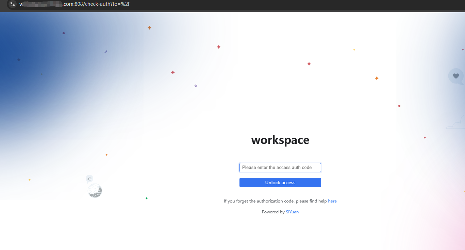Click the heart speech bubble icon

pos(456,76)
